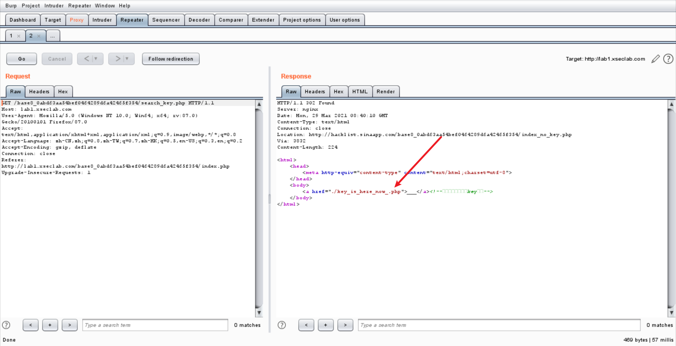Image resolution: width=676 pixels, height=346 pixels.
Task: Click request pane scrollbar down arrow
Action: tap(259, 313)
